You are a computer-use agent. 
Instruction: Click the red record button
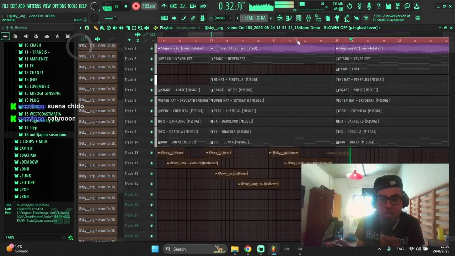(136, 6)
